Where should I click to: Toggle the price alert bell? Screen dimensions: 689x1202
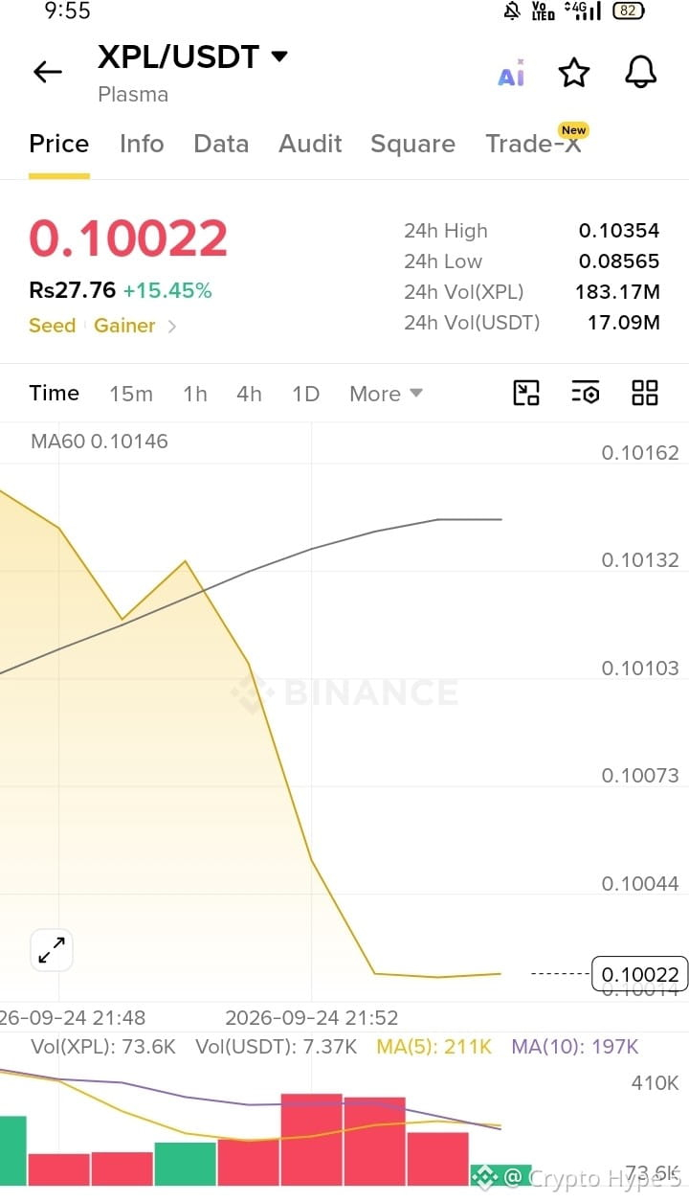(x=640, y=72)
